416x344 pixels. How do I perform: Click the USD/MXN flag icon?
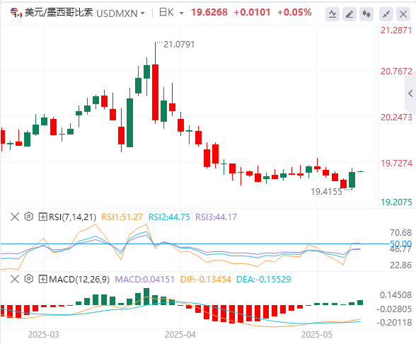(16, 13)
